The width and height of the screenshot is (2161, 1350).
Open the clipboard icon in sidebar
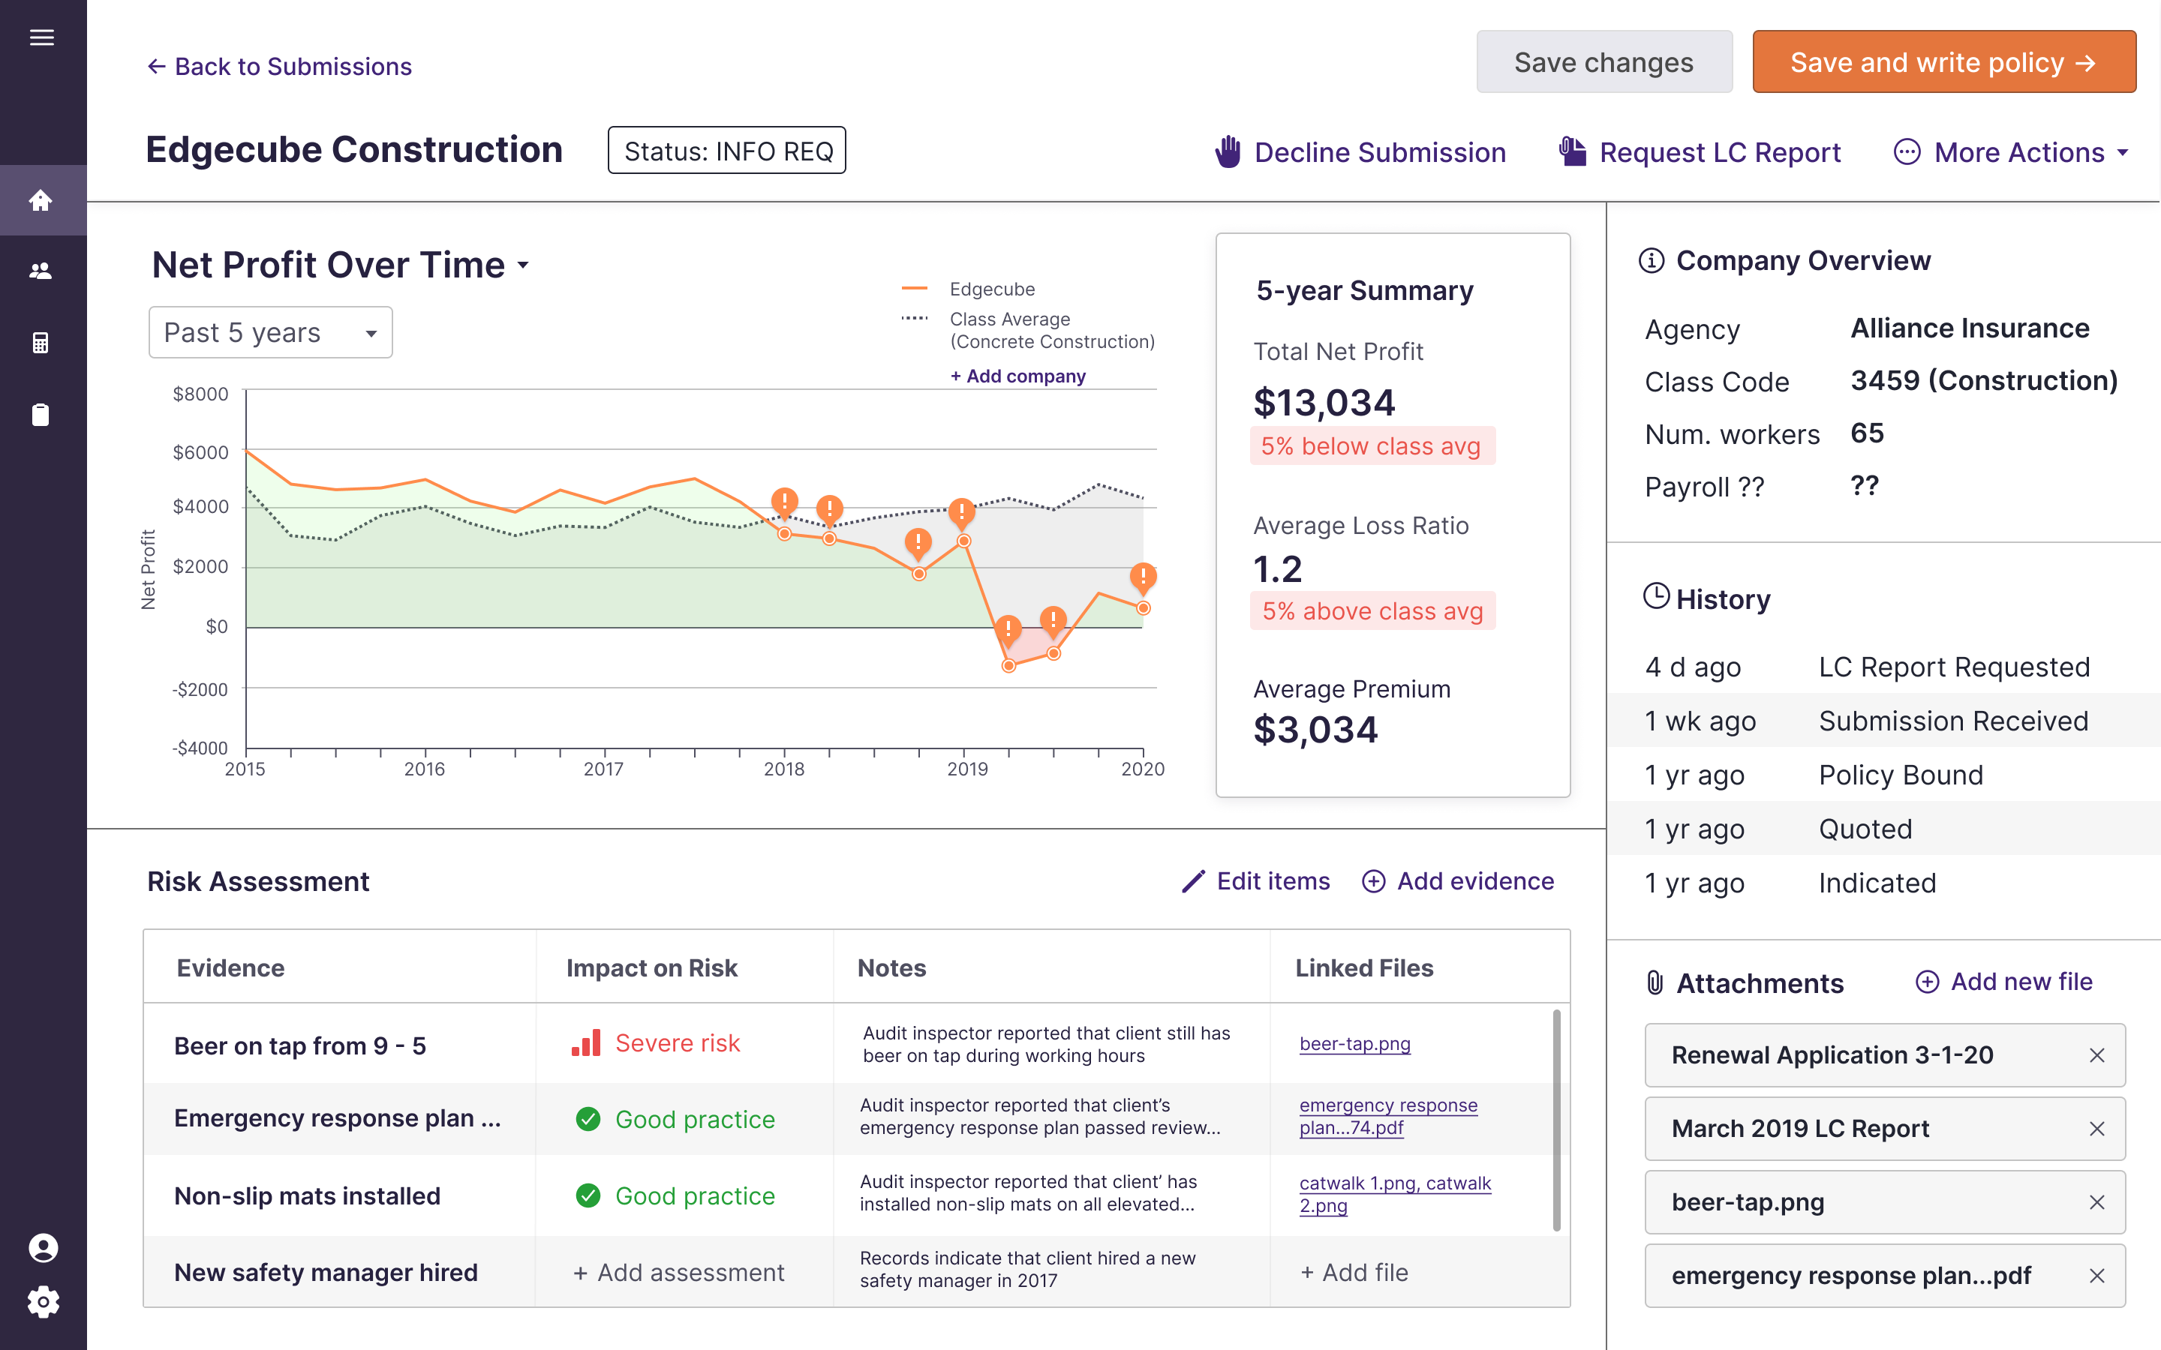(x=41, y=414)
